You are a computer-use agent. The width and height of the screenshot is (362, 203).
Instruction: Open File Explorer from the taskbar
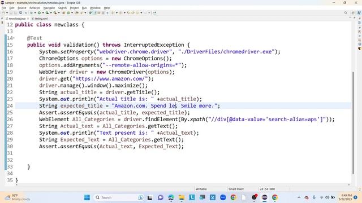pos(182,197)
